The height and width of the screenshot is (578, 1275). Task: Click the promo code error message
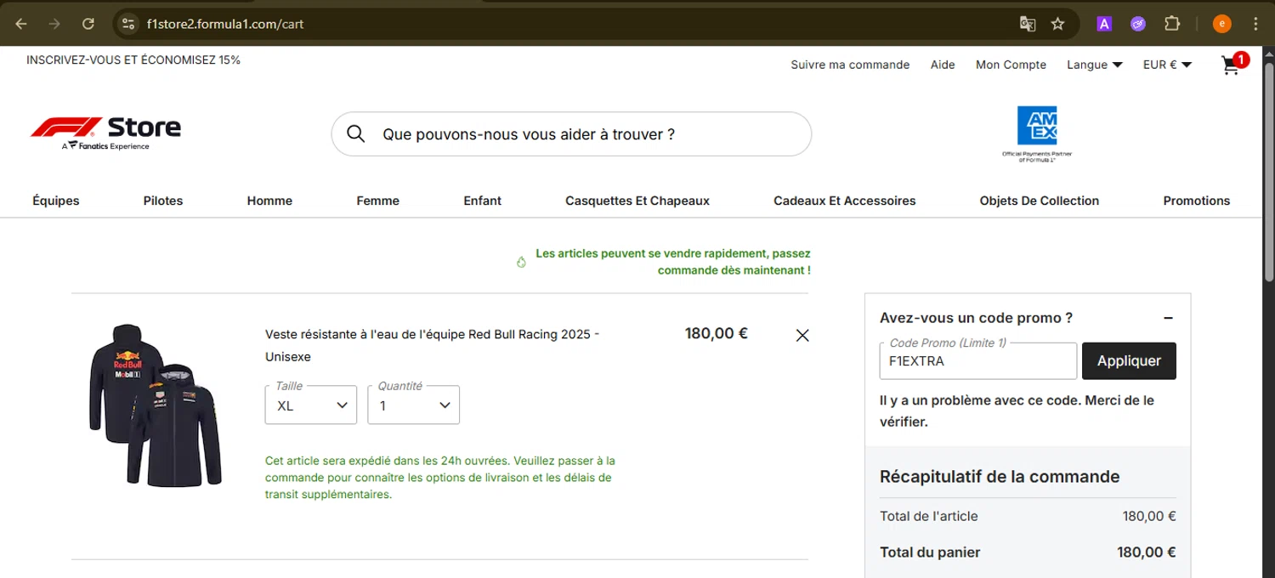(1017, 411)
